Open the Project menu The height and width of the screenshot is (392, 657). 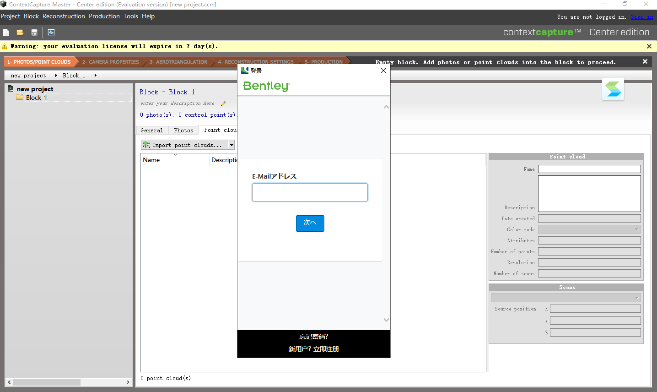point(11,16)
